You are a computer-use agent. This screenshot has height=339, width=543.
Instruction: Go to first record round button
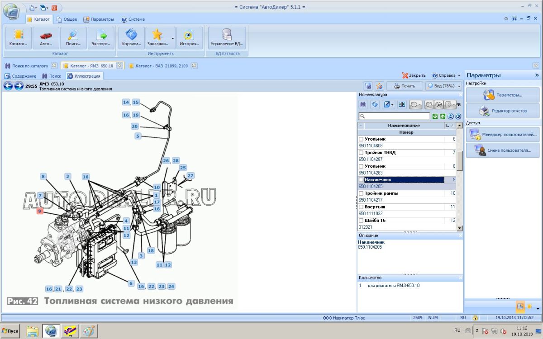tap(451, 117)
